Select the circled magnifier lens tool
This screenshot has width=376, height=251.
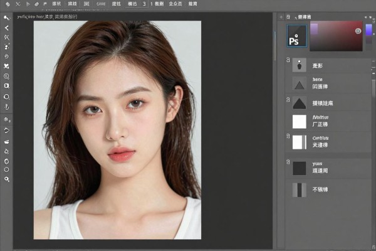point(7,76)
